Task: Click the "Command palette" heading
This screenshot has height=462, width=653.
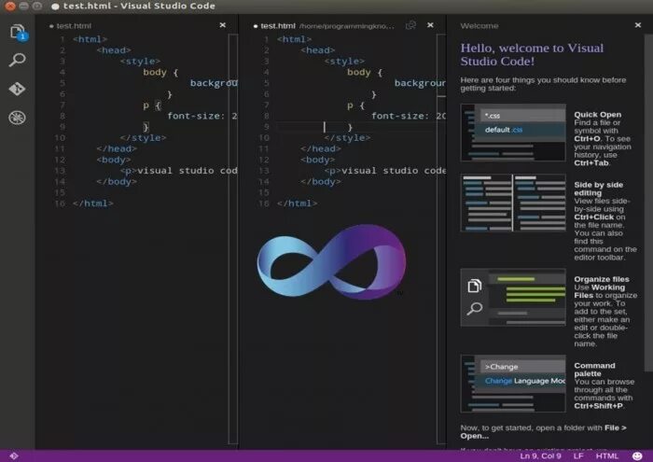Action: point(594,370)
